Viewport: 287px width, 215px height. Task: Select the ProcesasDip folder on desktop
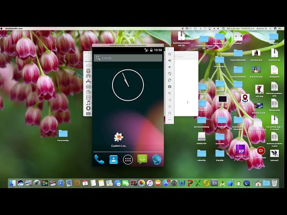point(63,135)
